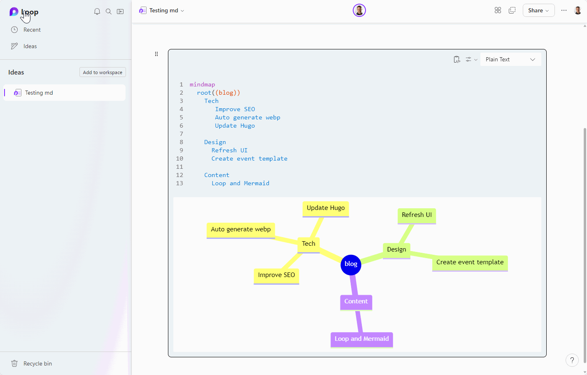Click Testing md page icon in sidebar
This screenshot has width=587, height=375.
pyautogui.click(x=18, y=93)
